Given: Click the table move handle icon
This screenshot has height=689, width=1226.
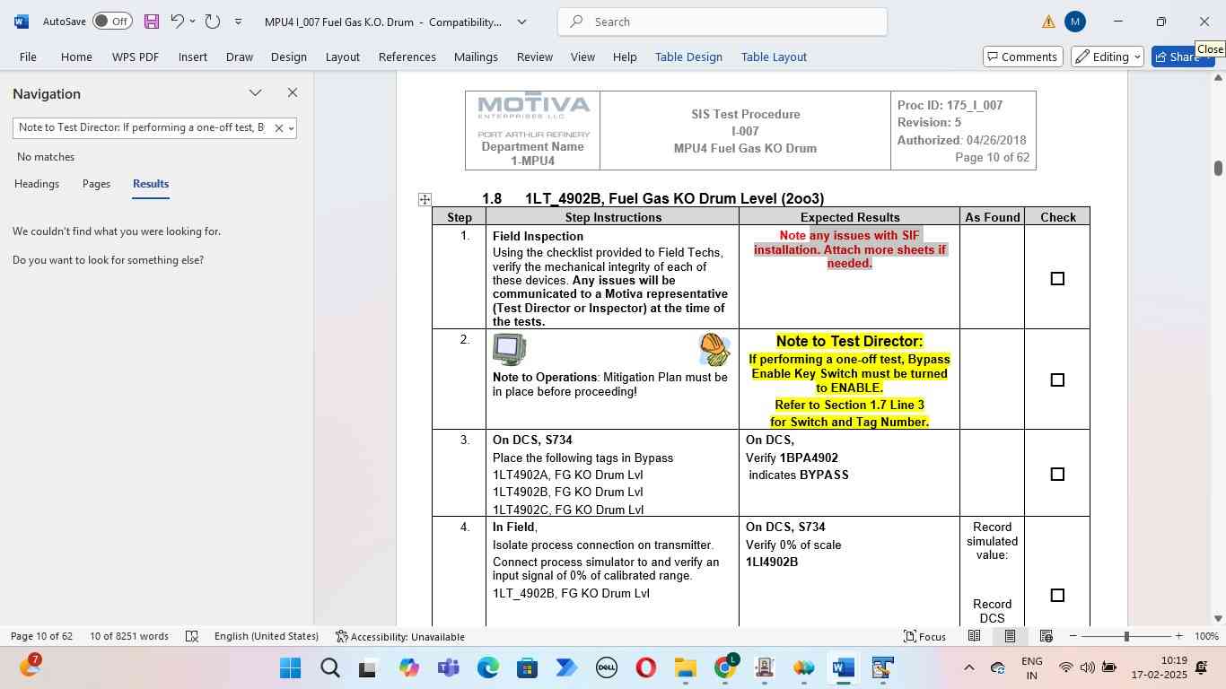Looking at the screenshot, I should tap(425, 199).
